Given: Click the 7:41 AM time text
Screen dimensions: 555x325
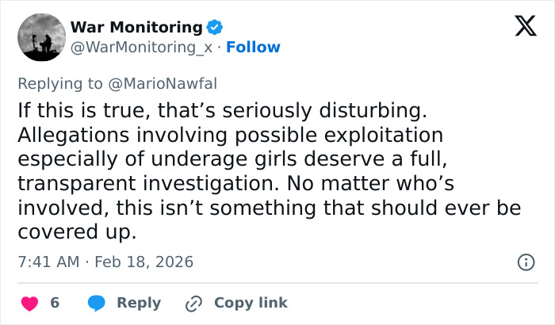Looking at the screenshot, I should point(47,262).
